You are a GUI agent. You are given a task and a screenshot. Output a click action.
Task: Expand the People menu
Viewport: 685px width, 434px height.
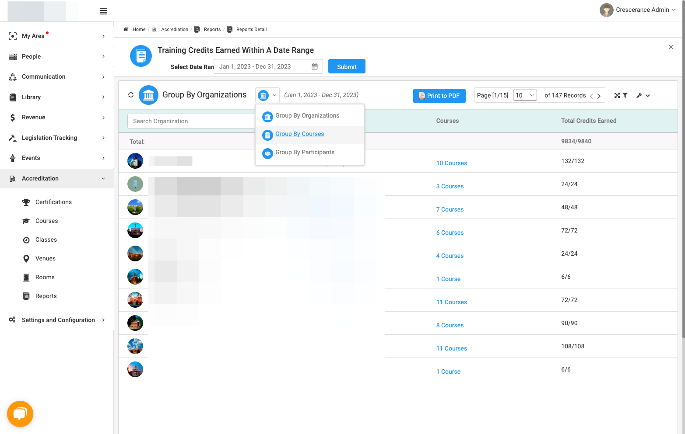(x=57, y=56)
